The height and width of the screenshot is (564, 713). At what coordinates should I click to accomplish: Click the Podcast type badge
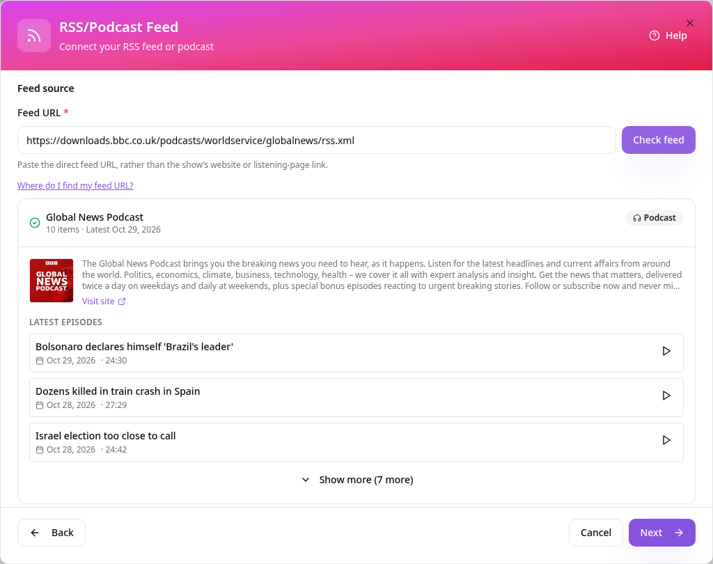click(655, 218)
